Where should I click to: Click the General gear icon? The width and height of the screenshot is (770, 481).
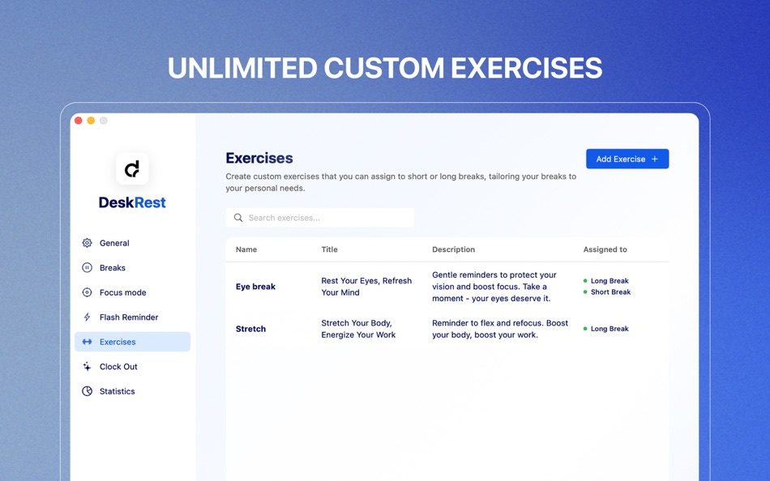click(x=87, y=243)
